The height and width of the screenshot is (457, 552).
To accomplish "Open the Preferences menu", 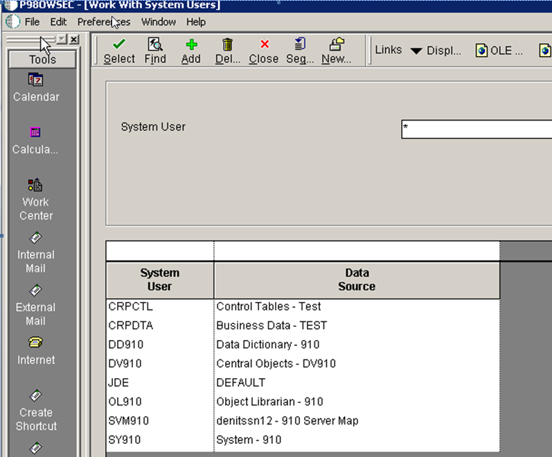I will (104, 22).
